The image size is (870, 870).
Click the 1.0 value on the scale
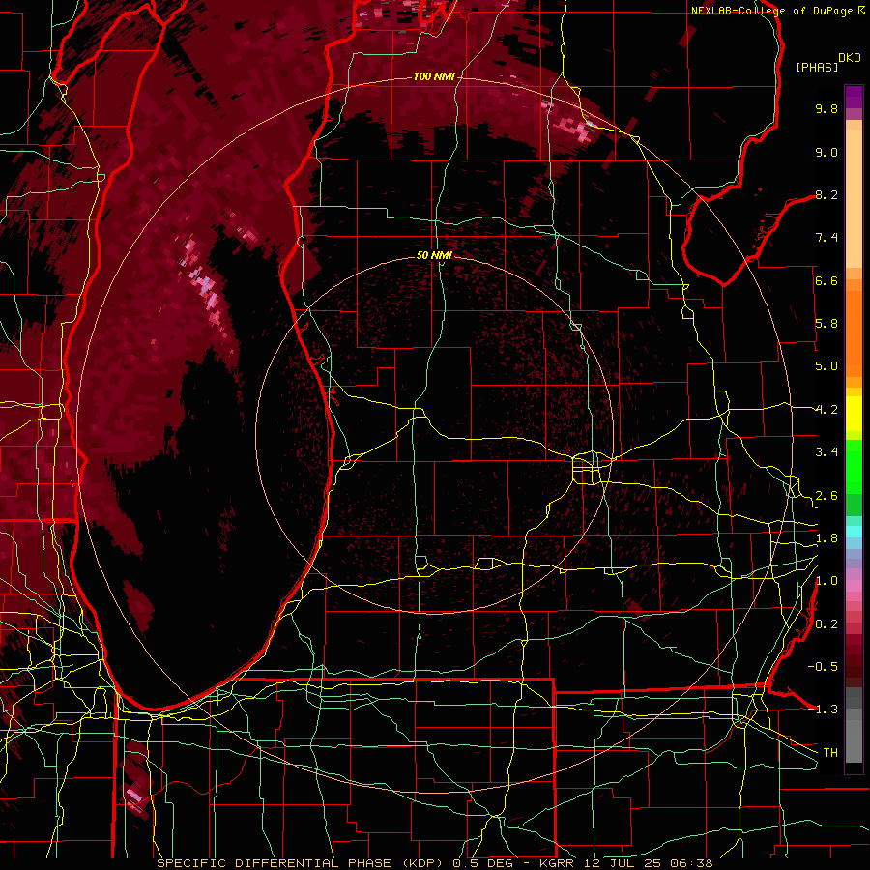[x=826, y=581]
